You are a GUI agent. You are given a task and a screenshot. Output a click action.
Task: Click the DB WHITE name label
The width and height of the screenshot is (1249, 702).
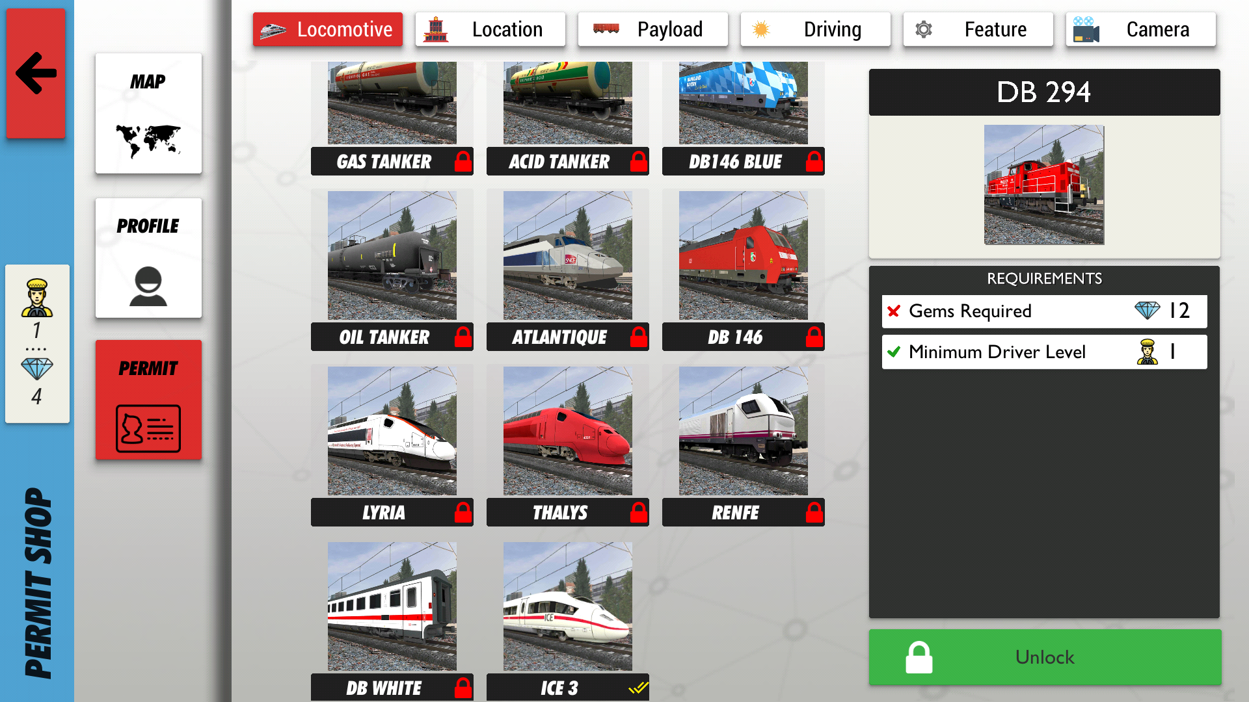coord(384,688)
